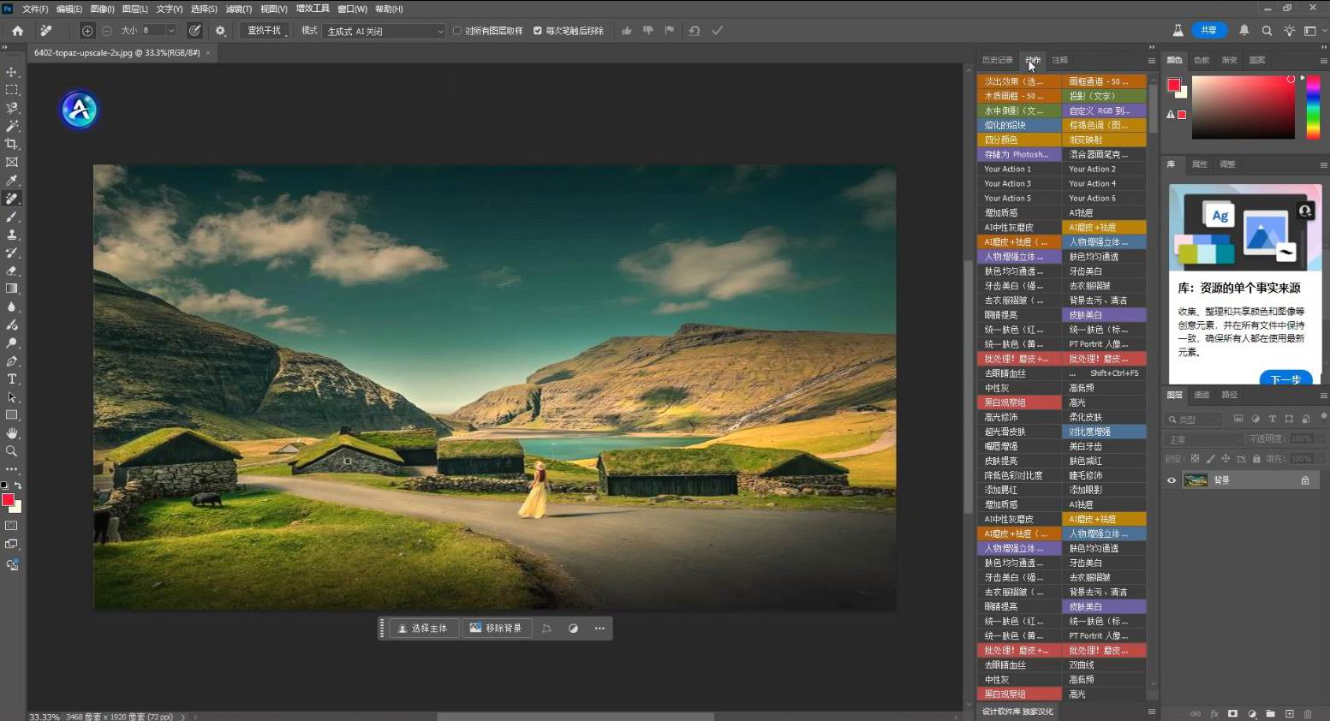1330x721 pixels.
Task: Select the Pen tool
Action: tap(12, 361)
